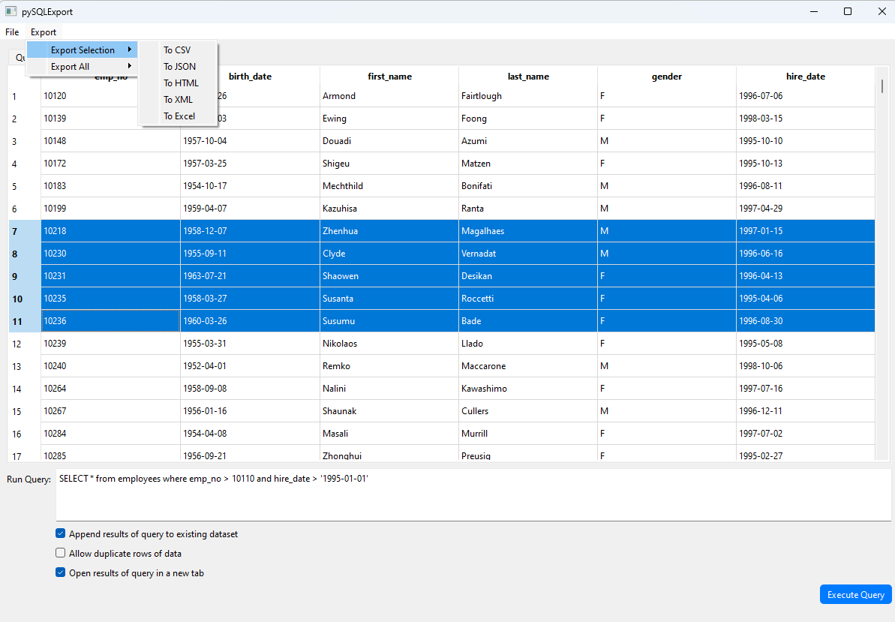Click first name cell Kazuhisa
Image resolution: width=895 pixels, height=622 pixels.
tap(389, 209)
